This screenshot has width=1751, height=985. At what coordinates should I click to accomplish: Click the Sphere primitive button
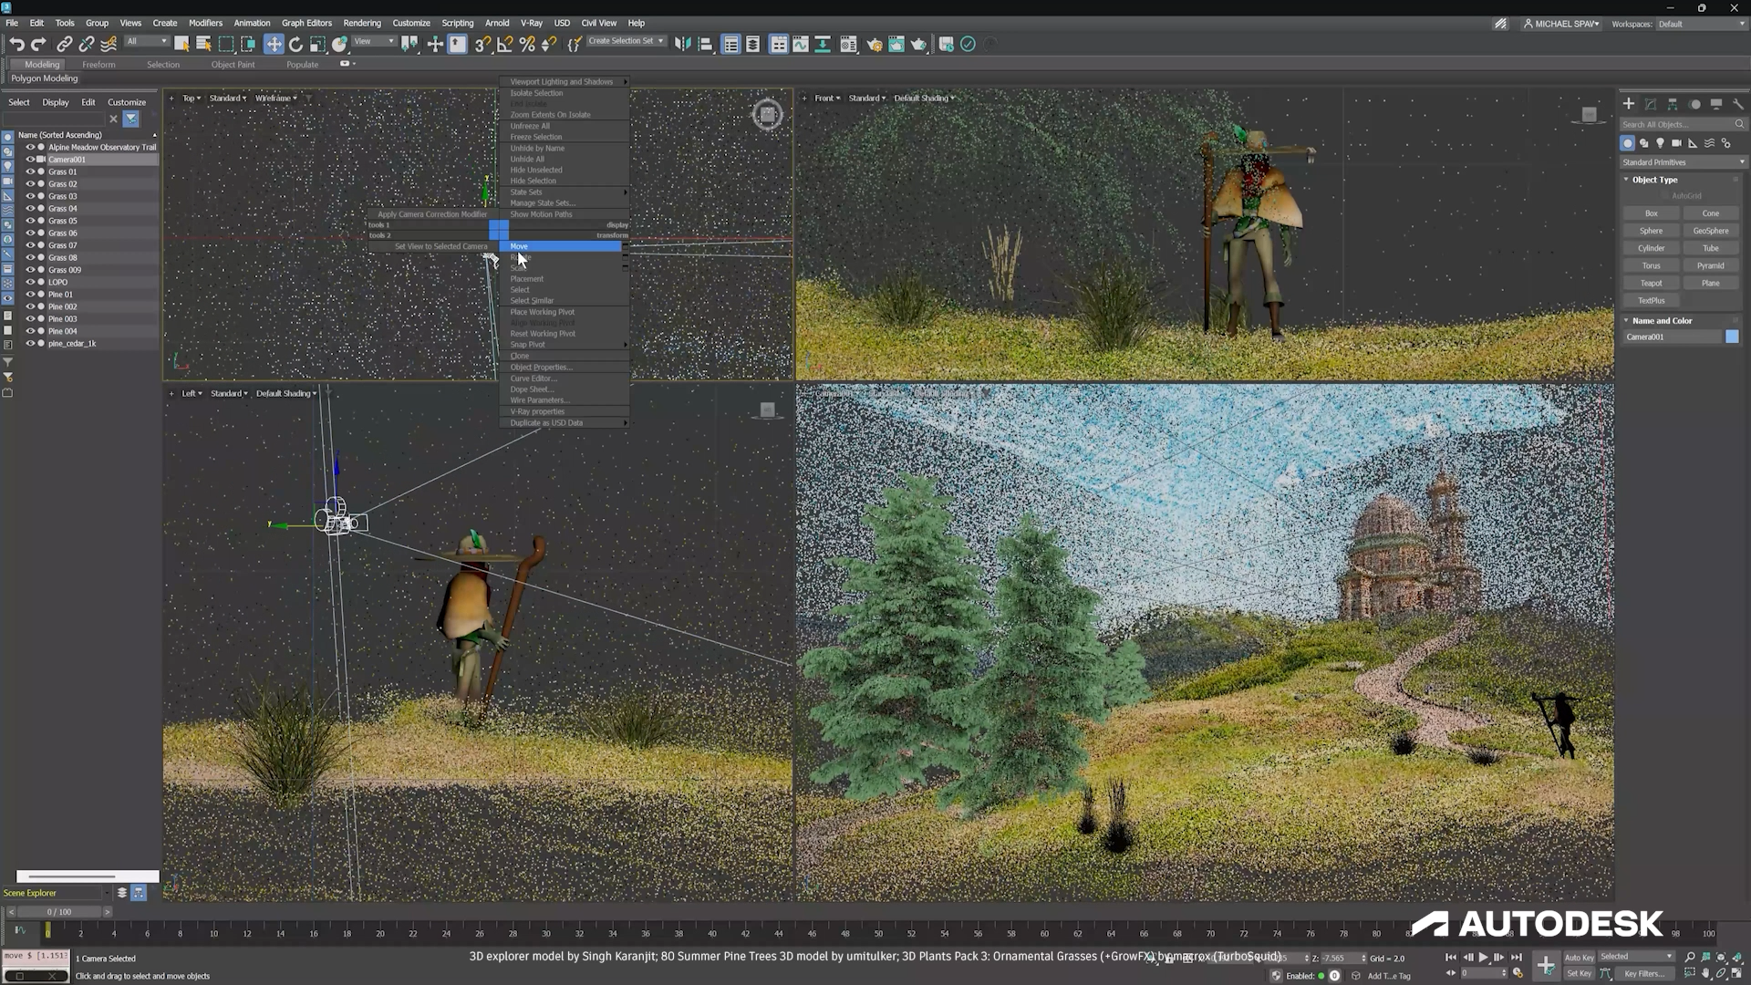pos(1651,232)
